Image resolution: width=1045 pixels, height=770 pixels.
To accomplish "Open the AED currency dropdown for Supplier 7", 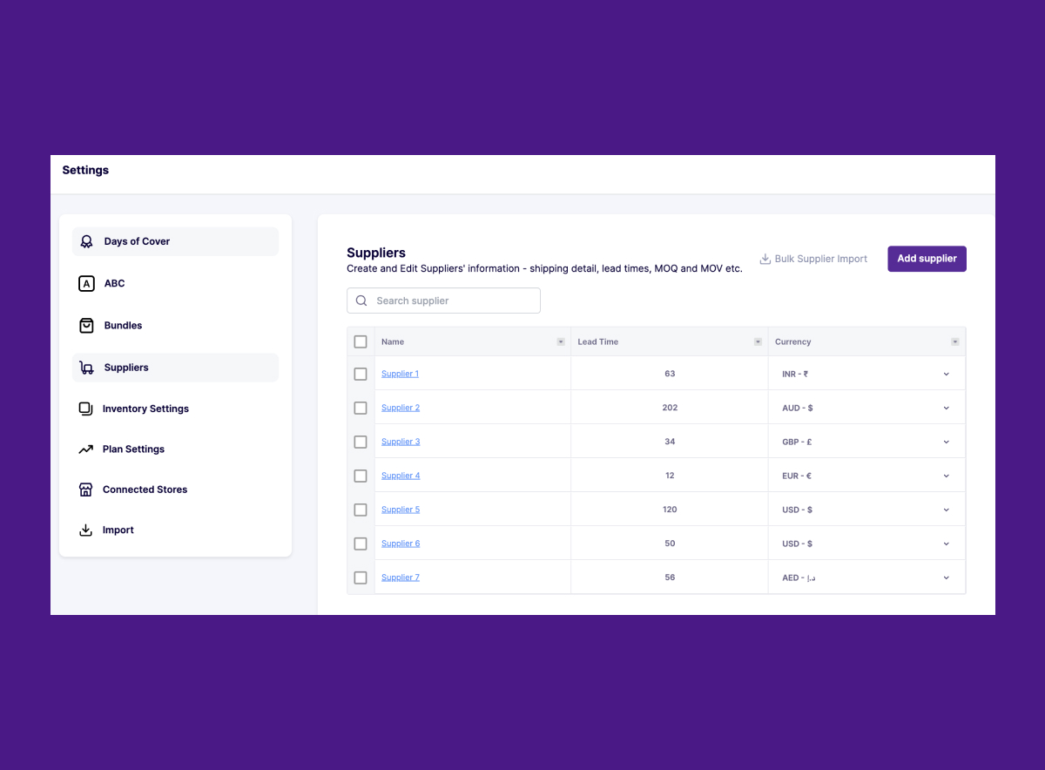I will point(947,577).
